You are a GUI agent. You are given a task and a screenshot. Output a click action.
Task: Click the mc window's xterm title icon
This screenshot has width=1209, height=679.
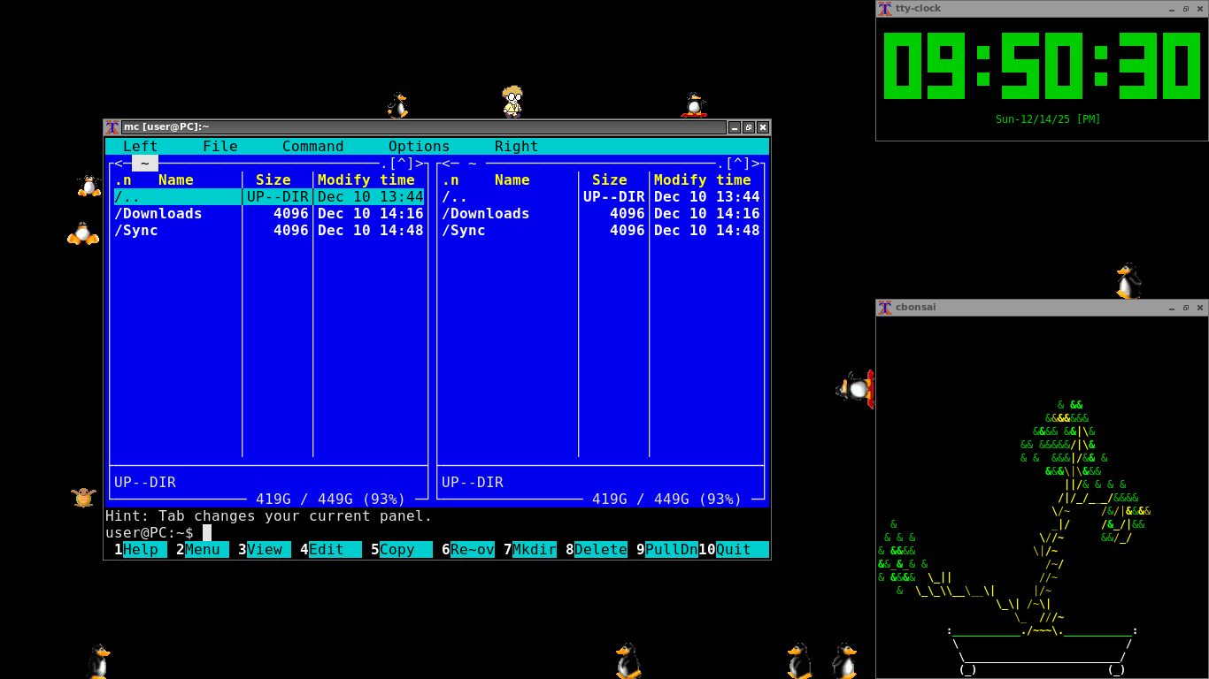tap(112, 127)
